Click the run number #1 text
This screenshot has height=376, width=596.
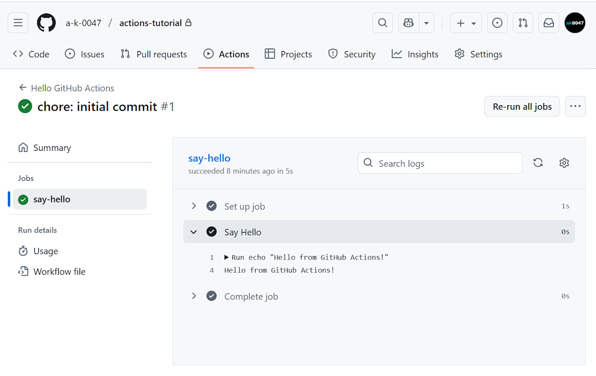[167, 107]
